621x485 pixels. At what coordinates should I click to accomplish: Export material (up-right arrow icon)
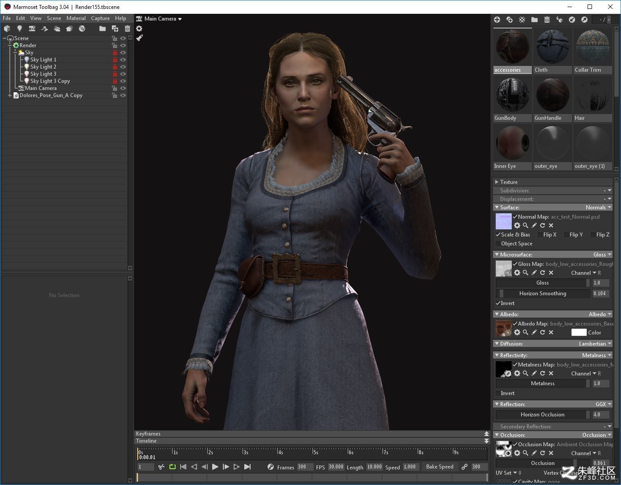(x=584, y=20)
